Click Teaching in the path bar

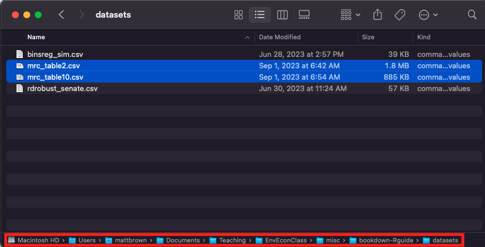click(228, 240)
